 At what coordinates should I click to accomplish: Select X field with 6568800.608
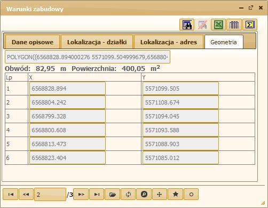click(67, 130)
